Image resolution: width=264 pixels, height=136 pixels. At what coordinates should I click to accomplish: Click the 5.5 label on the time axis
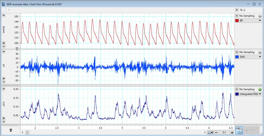tap(187, 128)
